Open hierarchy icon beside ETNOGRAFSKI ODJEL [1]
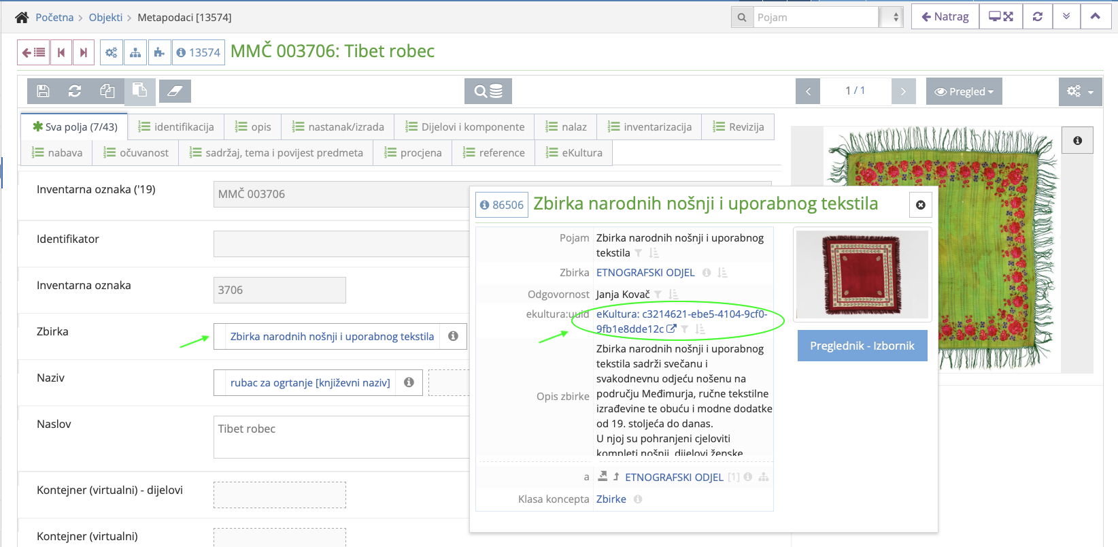This screenshot has height=547, width=1118. tap(764, 477)
